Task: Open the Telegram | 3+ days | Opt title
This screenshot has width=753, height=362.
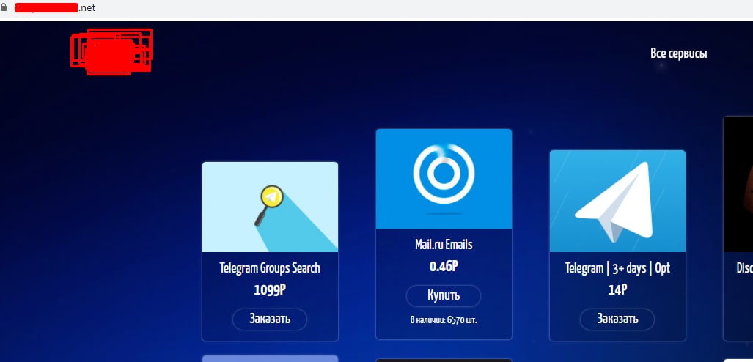Action: click(x=617, y=268)
